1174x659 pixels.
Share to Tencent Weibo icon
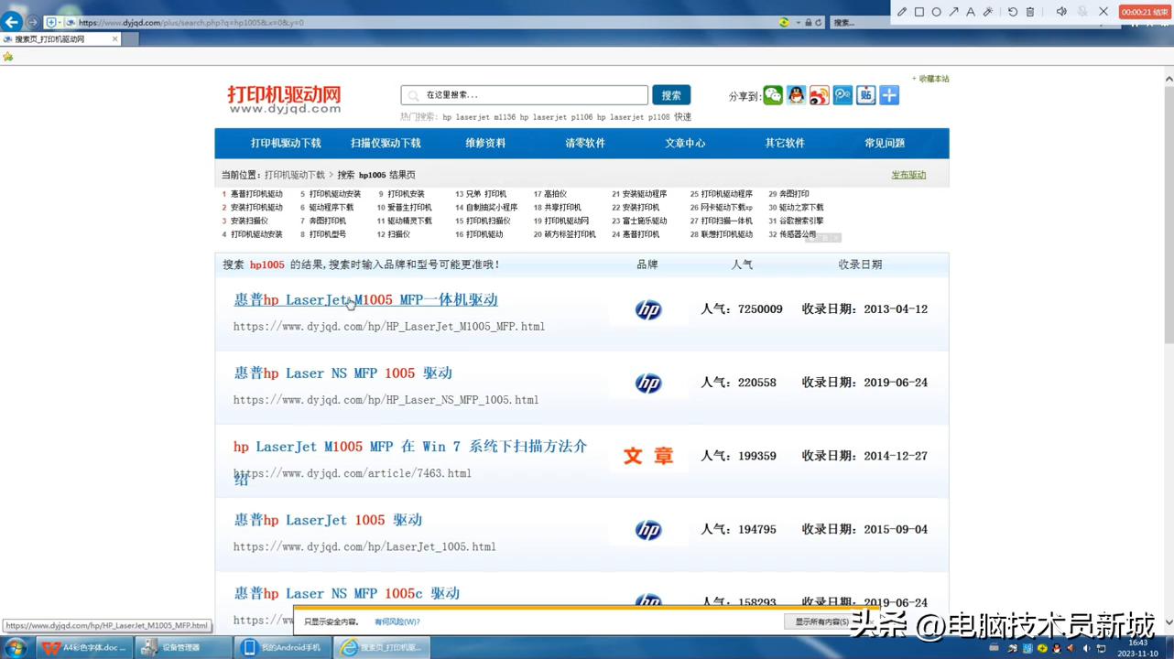tap(842, 95)
